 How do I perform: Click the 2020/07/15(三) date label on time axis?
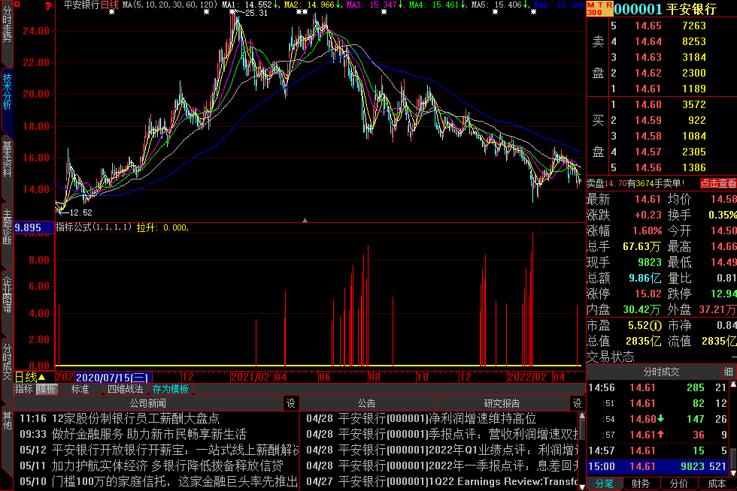pos(112,377)
